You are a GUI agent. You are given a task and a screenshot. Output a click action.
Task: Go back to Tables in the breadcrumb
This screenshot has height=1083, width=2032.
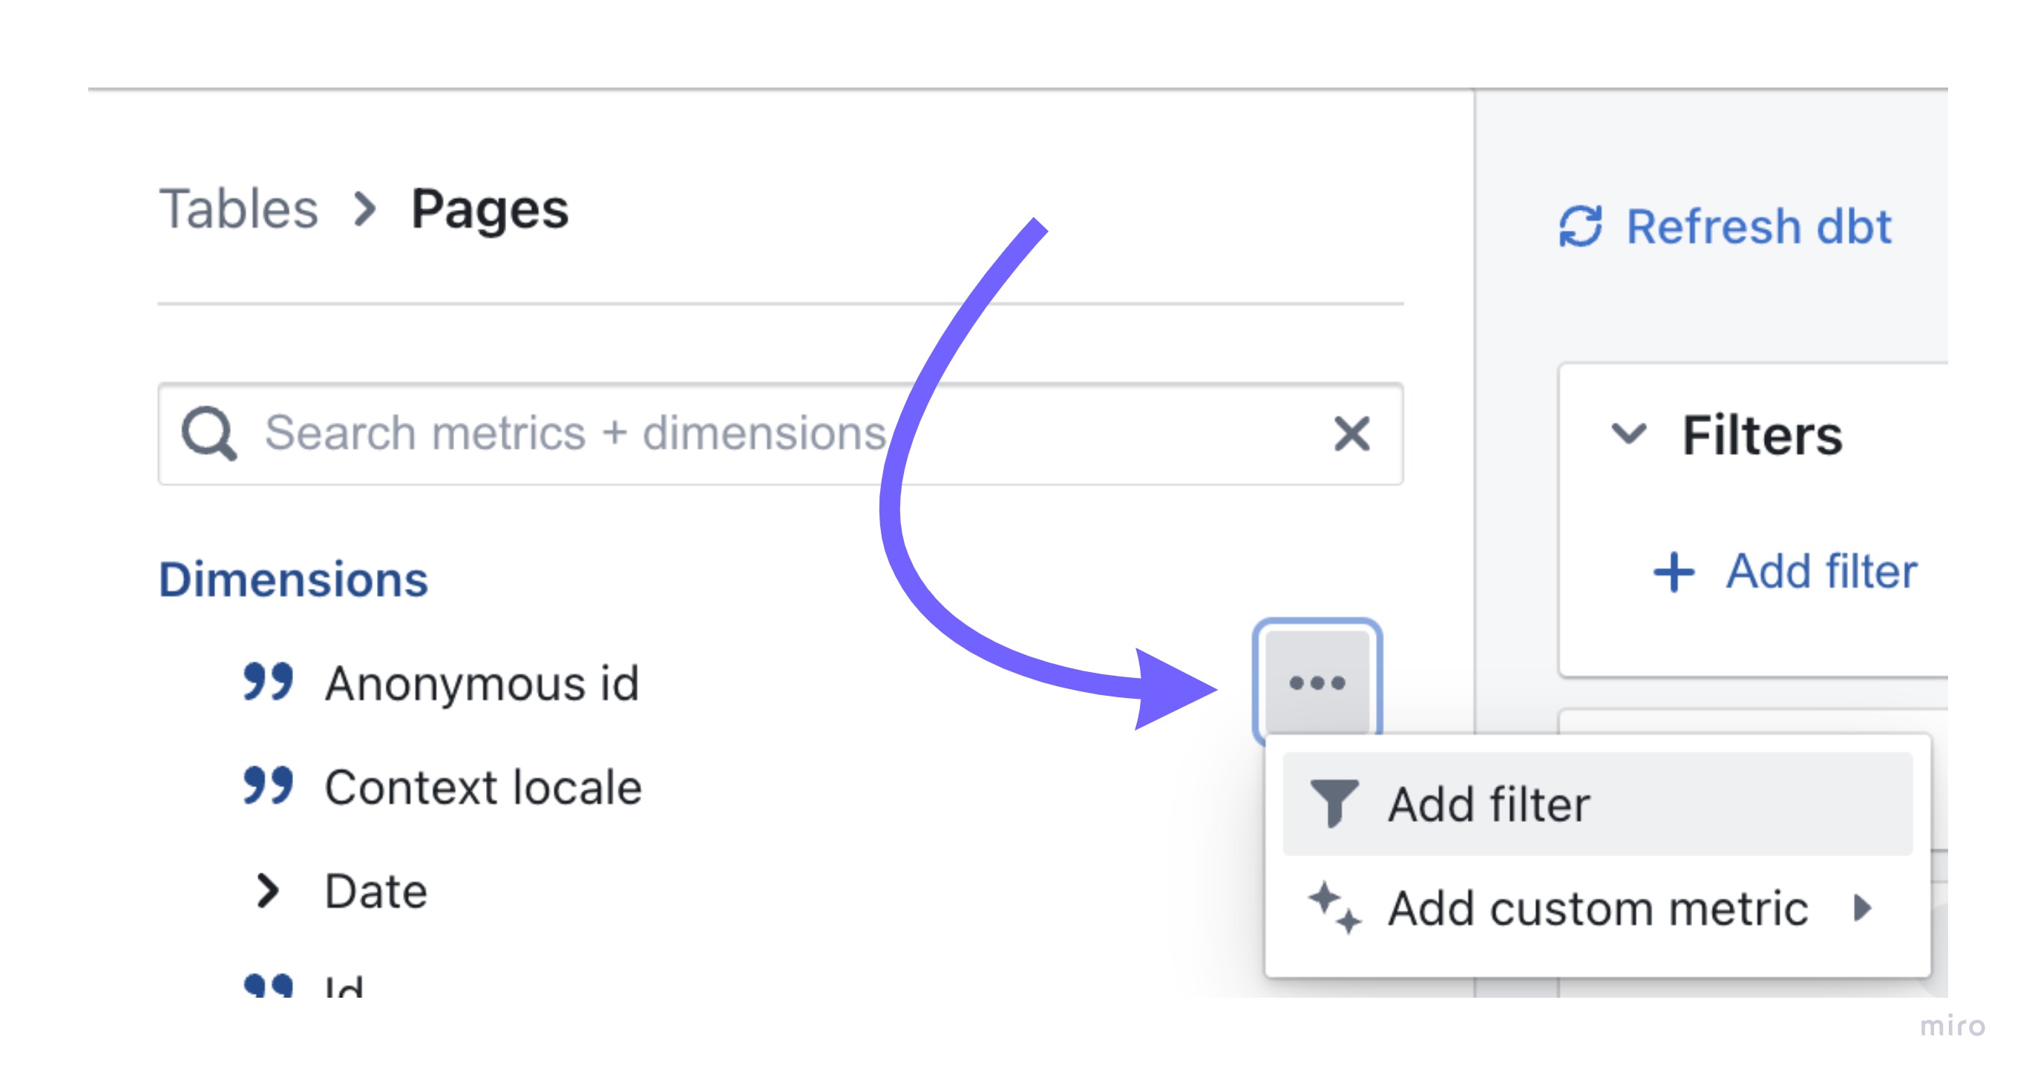[x=238, y=210]
